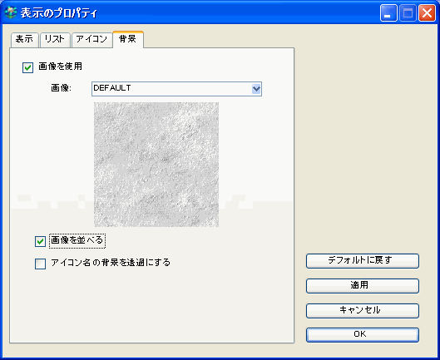Click the application icon in the title bar
The image size is (440, 360).
tap(11, 12)
